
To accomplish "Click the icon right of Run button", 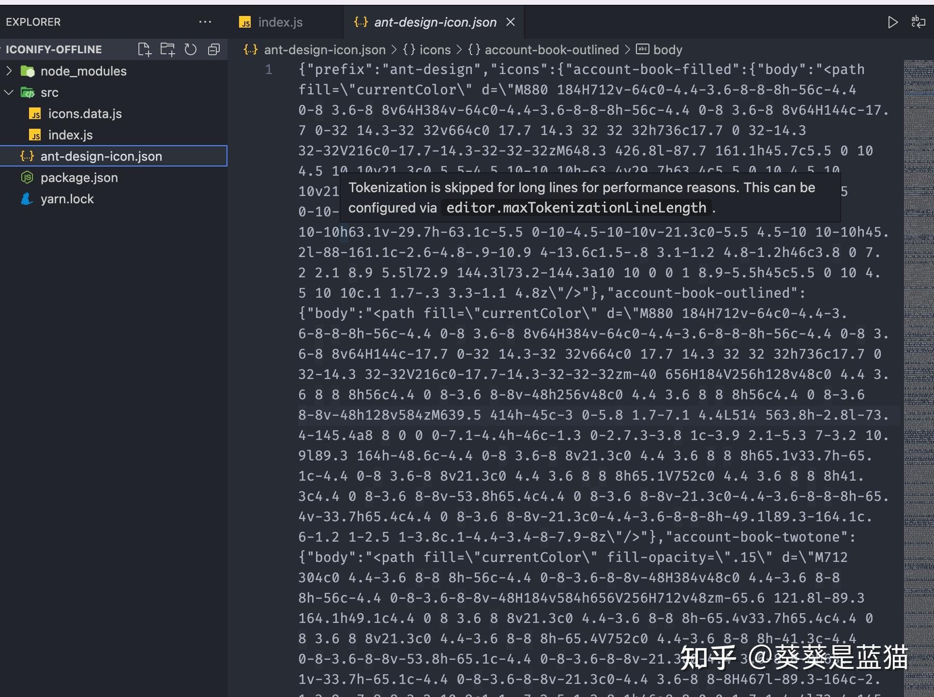I will pos(918,22).
